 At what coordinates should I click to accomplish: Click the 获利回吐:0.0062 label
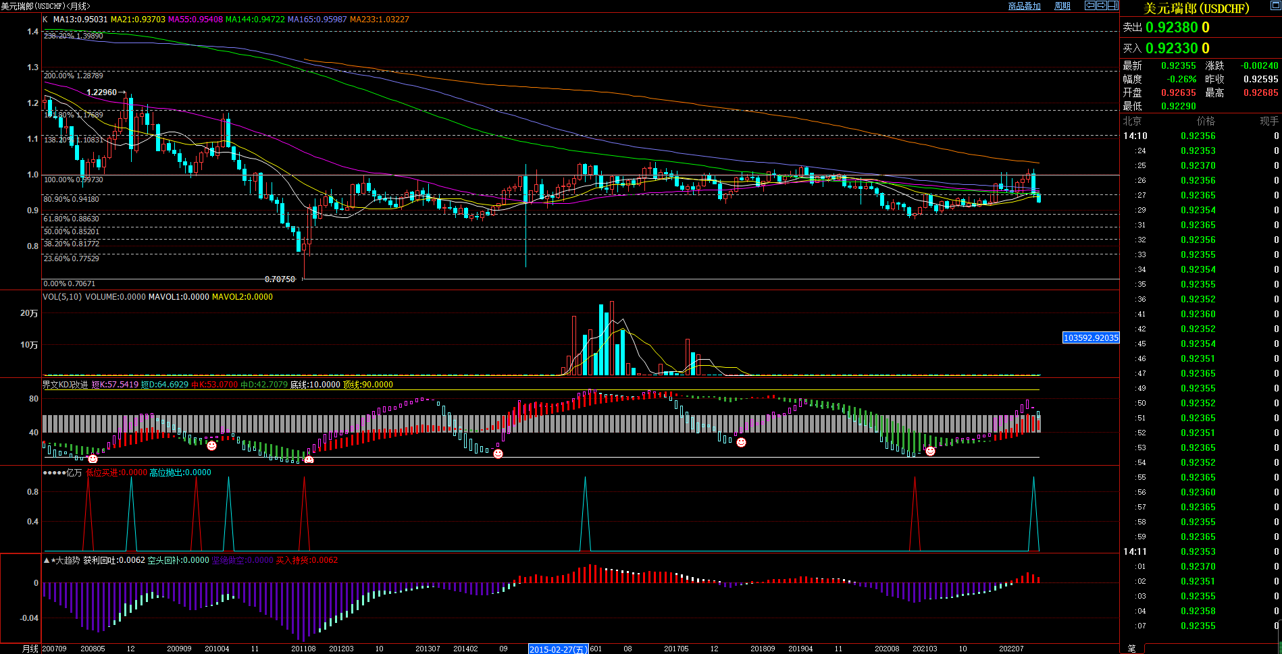114,560
